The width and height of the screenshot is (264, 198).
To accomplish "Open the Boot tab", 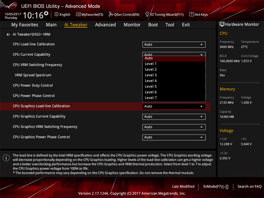I will point(153,25).
